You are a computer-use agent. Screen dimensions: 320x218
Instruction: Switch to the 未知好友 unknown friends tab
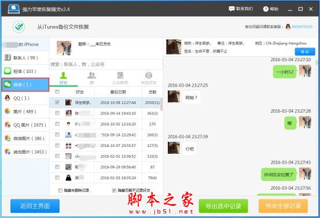[x=149, y=78]
